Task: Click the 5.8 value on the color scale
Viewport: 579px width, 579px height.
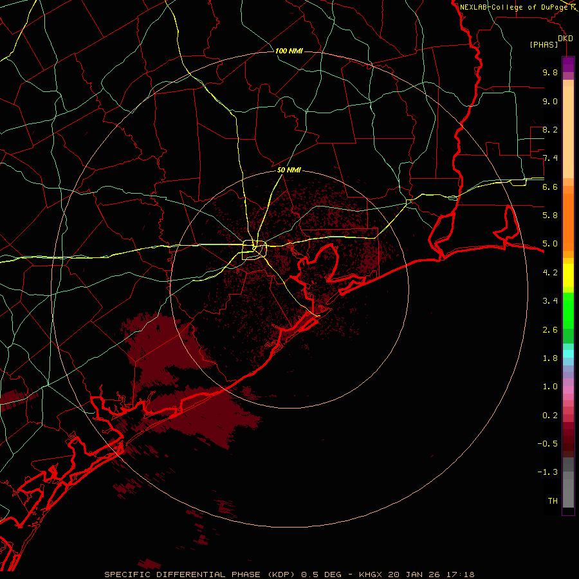Action: click(550, 216)
